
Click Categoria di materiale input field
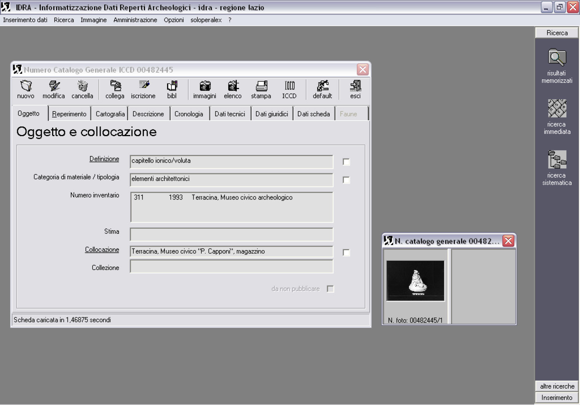coord(231,180)
